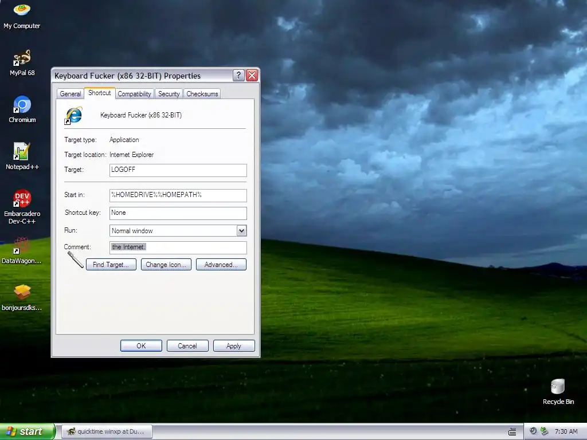Screen dimensions: 587x440
Task: Open the Start menu
Action: point(28,431)
